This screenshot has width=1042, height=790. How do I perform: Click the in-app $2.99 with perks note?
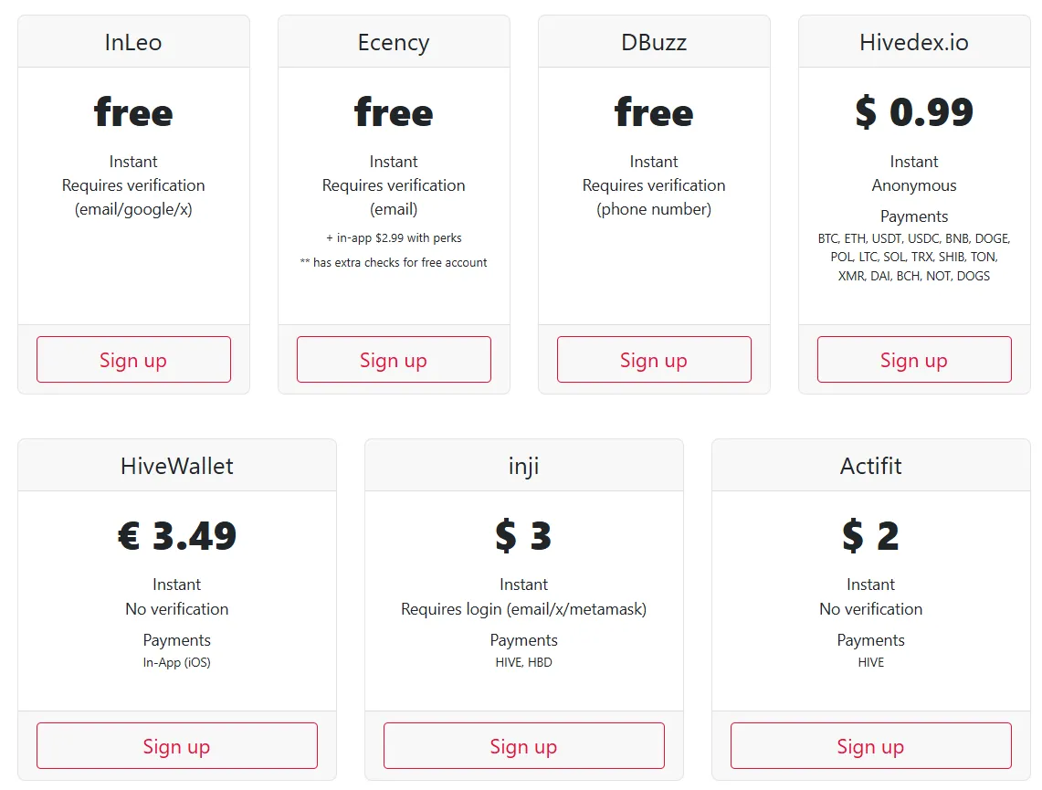click(x=395, y=237)
